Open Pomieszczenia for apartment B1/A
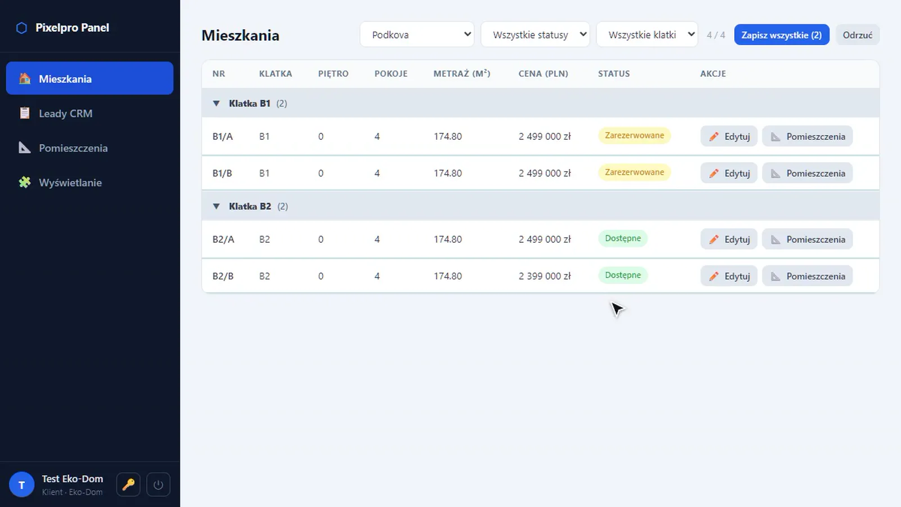901x507 pixels. (x=808, y=136)
